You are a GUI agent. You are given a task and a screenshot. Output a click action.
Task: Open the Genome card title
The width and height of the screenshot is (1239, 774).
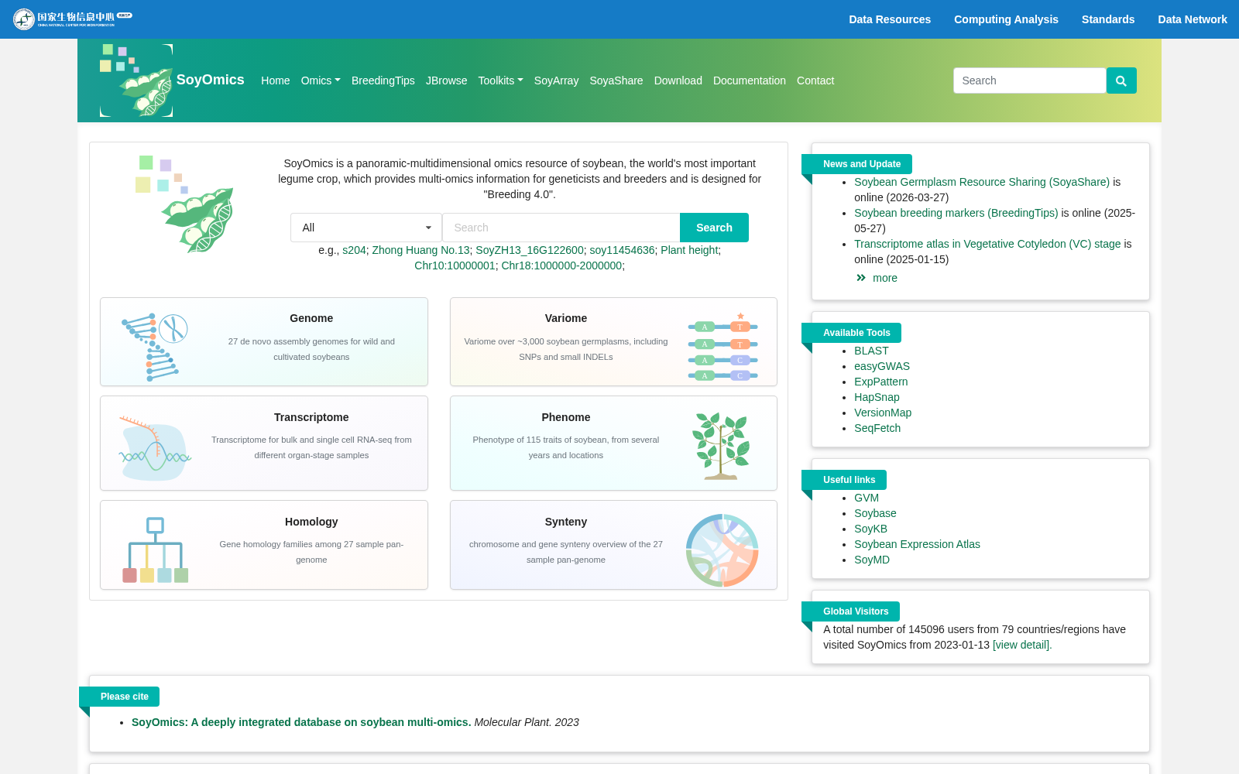coord(311,318)
